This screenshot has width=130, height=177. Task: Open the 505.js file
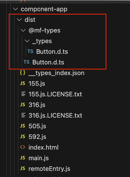37,126
